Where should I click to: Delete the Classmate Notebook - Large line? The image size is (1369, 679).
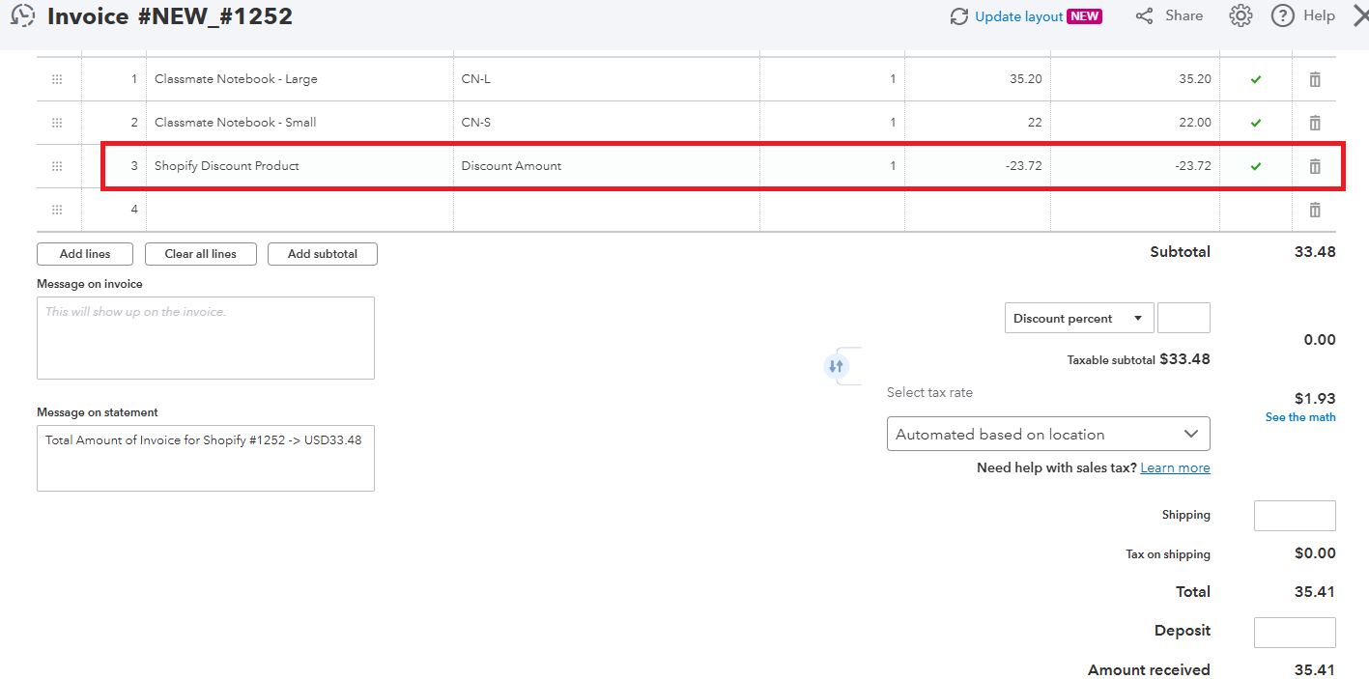click(x=1314, y=79)
